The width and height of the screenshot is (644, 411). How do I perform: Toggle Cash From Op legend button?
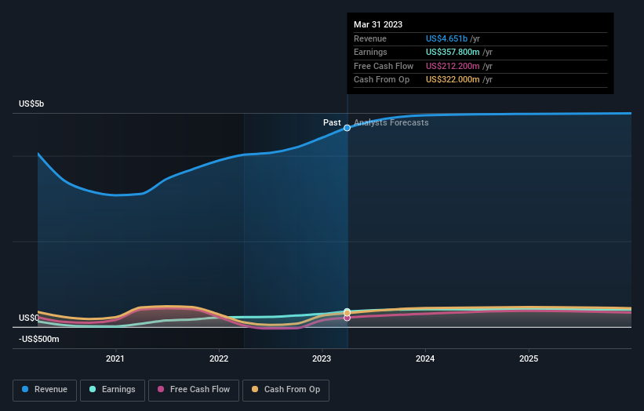tap(286, 389)
